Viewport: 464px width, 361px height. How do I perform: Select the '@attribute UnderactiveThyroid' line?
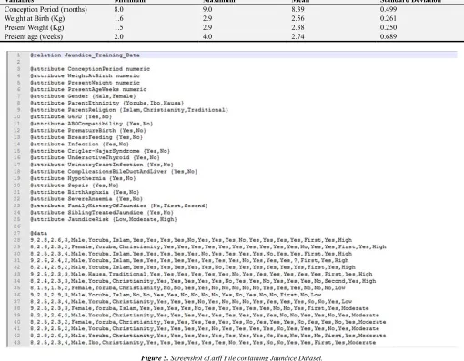click(x=95, y=157)
